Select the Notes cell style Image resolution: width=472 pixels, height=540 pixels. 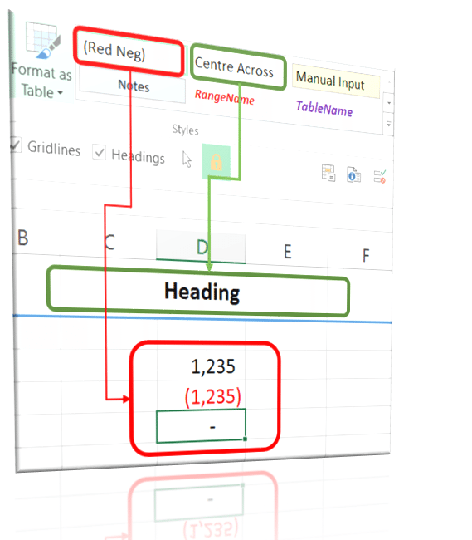pos(133,86)
